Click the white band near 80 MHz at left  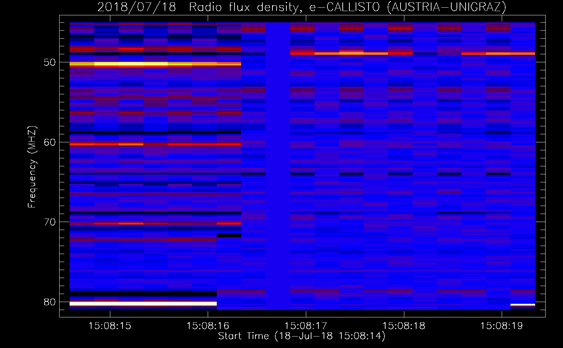coord(143,303)
